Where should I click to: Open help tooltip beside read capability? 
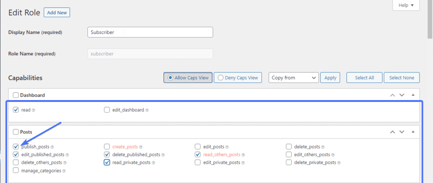point(33,110)
